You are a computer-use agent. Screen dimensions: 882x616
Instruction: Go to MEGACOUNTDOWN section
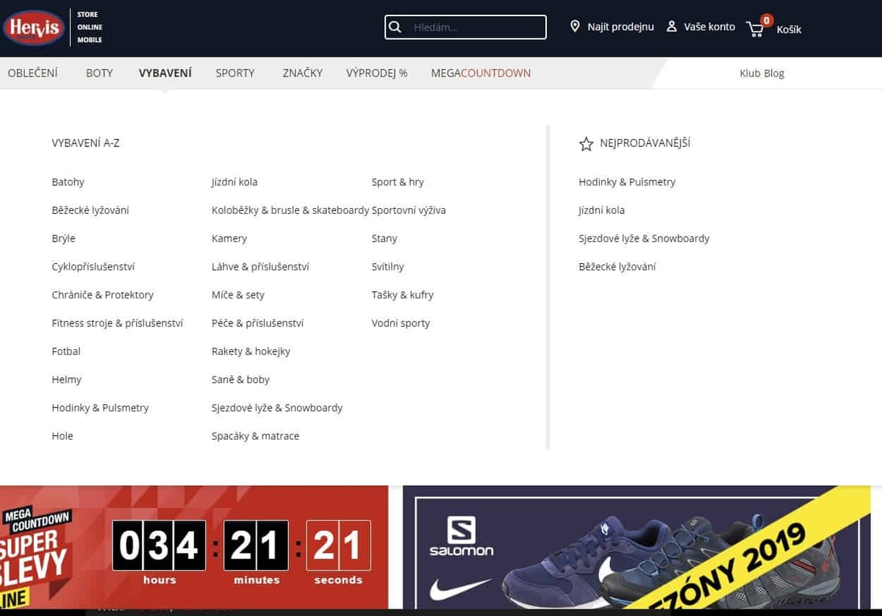pyautogui.click(x=481, y=73)
